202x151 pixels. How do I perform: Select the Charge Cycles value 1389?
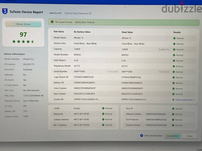pos(26,116)
